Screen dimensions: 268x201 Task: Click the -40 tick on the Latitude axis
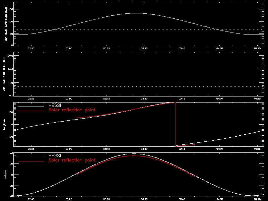coord(11,196)
